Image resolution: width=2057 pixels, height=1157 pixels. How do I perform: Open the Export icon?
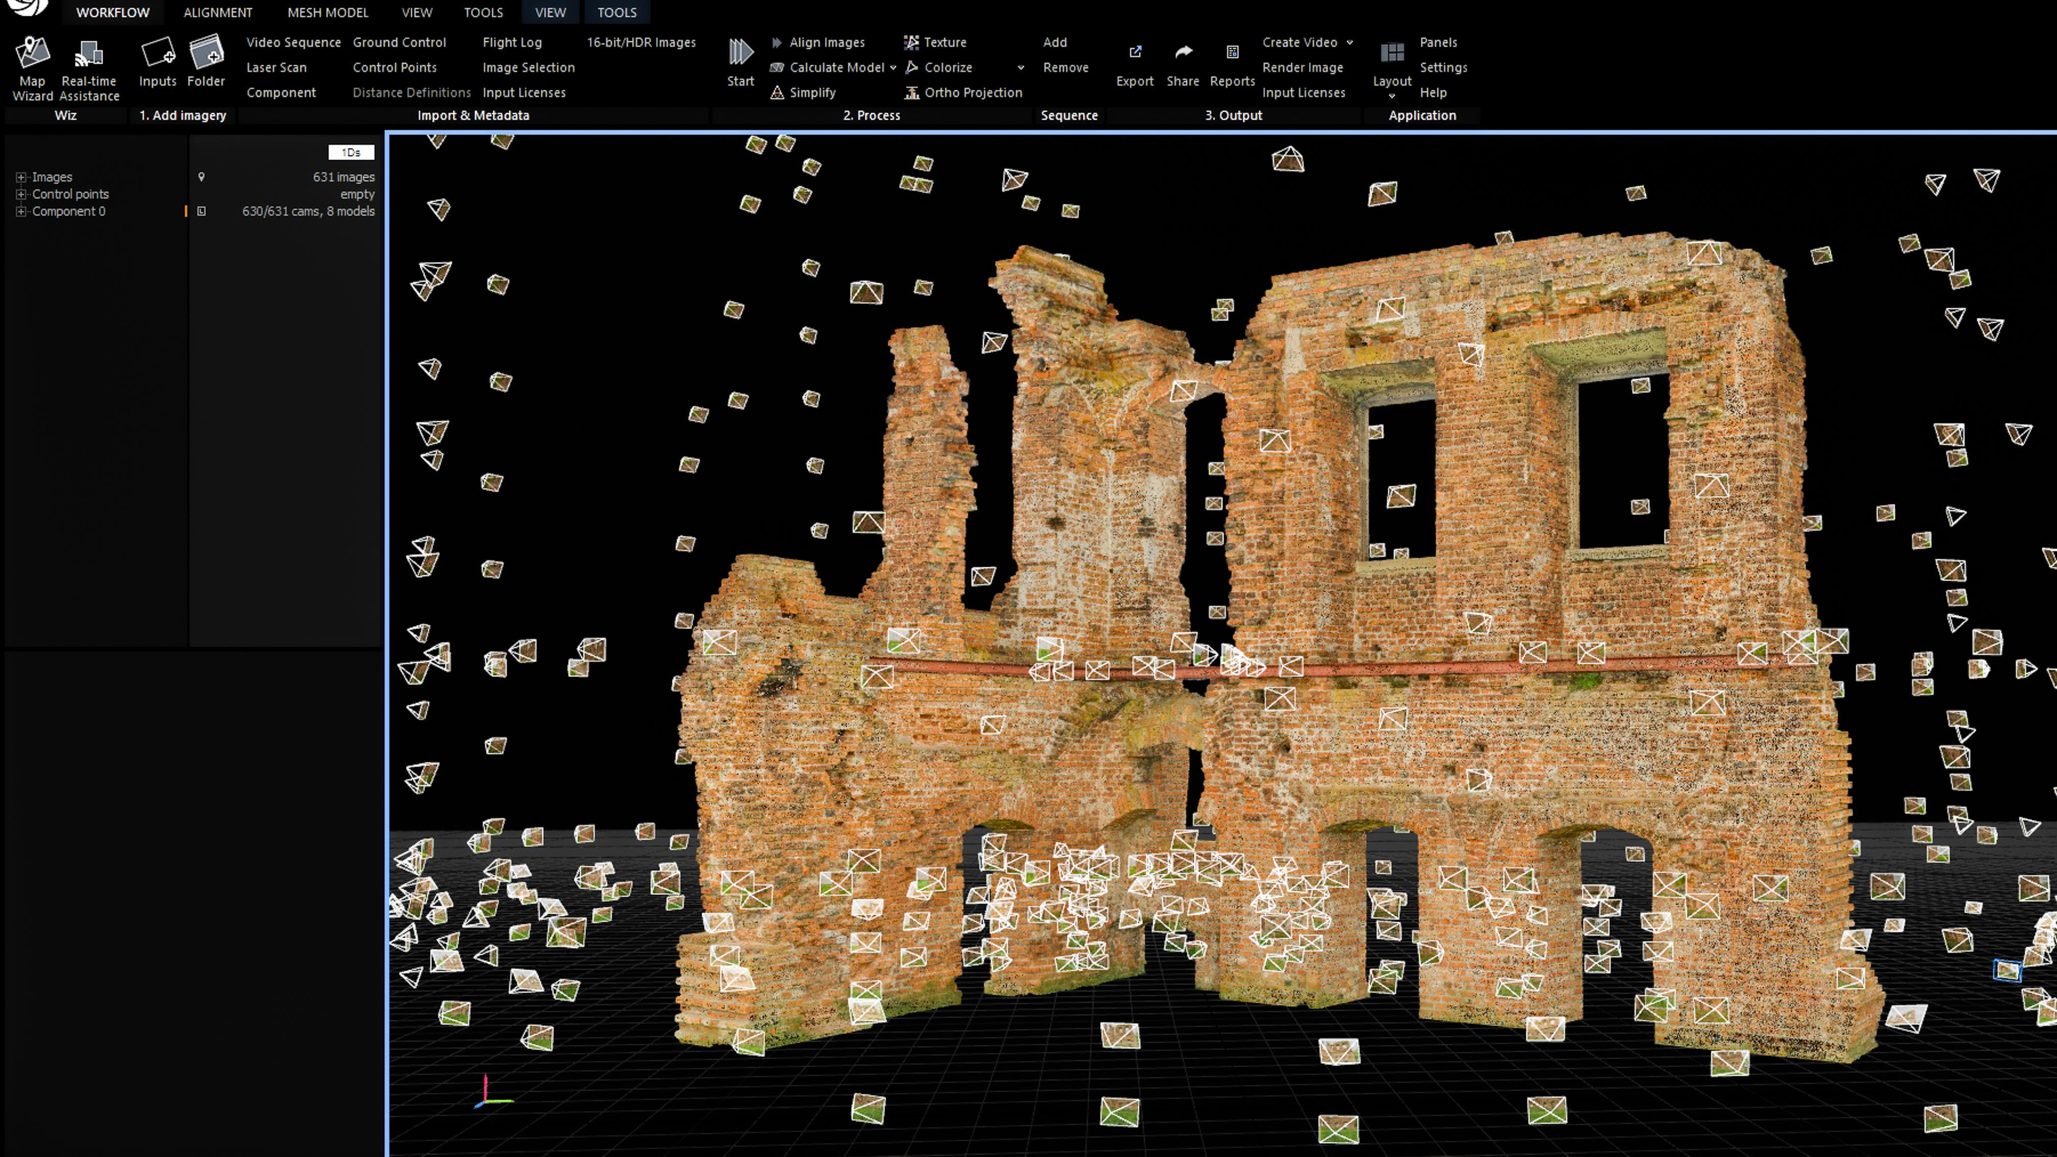pyautogui.click(x=1135, y=52)
